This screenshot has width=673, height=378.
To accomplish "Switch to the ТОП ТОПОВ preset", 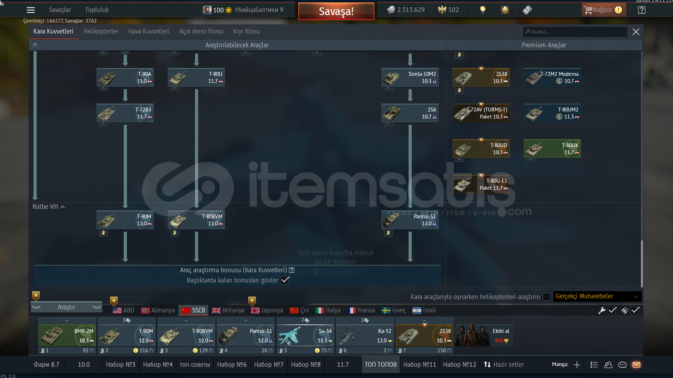I will [x=381, y=365].
